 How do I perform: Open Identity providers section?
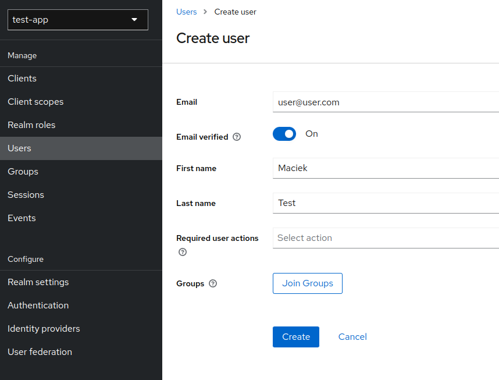pyautogui.click(x=44, y=329)
